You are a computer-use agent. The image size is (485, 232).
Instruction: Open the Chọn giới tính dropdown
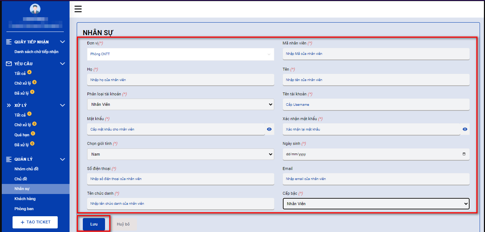coord(181,154)
